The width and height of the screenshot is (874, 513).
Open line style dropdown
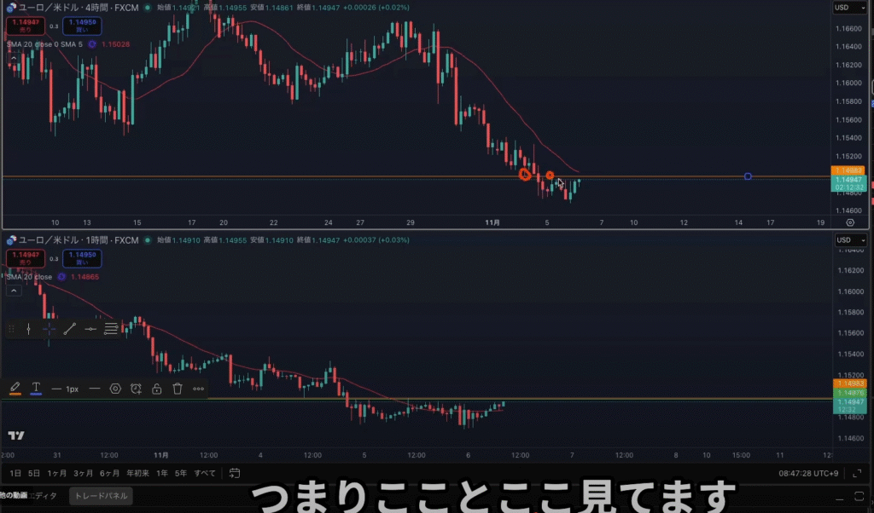click(95, 389)
